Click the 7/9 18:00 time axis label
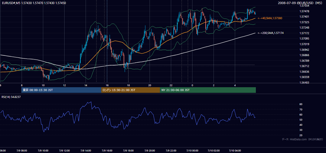The height and width of the screenshot is (153, 326). click(x=128, y=150)
